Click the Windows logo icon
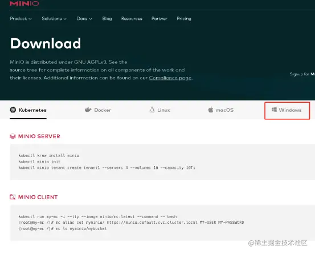Screen dimensions: 315x254 click(x=274, y=110)
